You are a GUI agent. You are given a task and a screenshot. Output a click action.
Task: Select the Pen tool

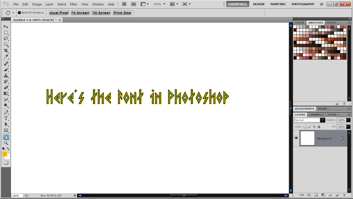point(6,112)
